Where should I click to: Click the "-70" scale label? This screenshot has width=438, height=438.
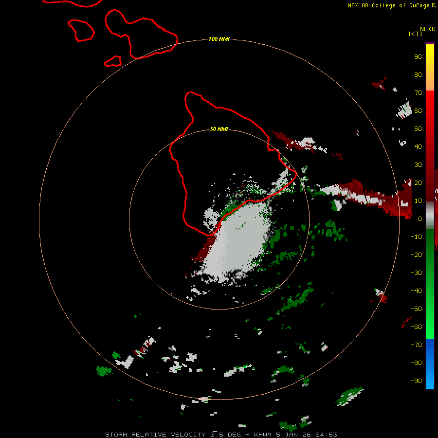tap(416, 345)
